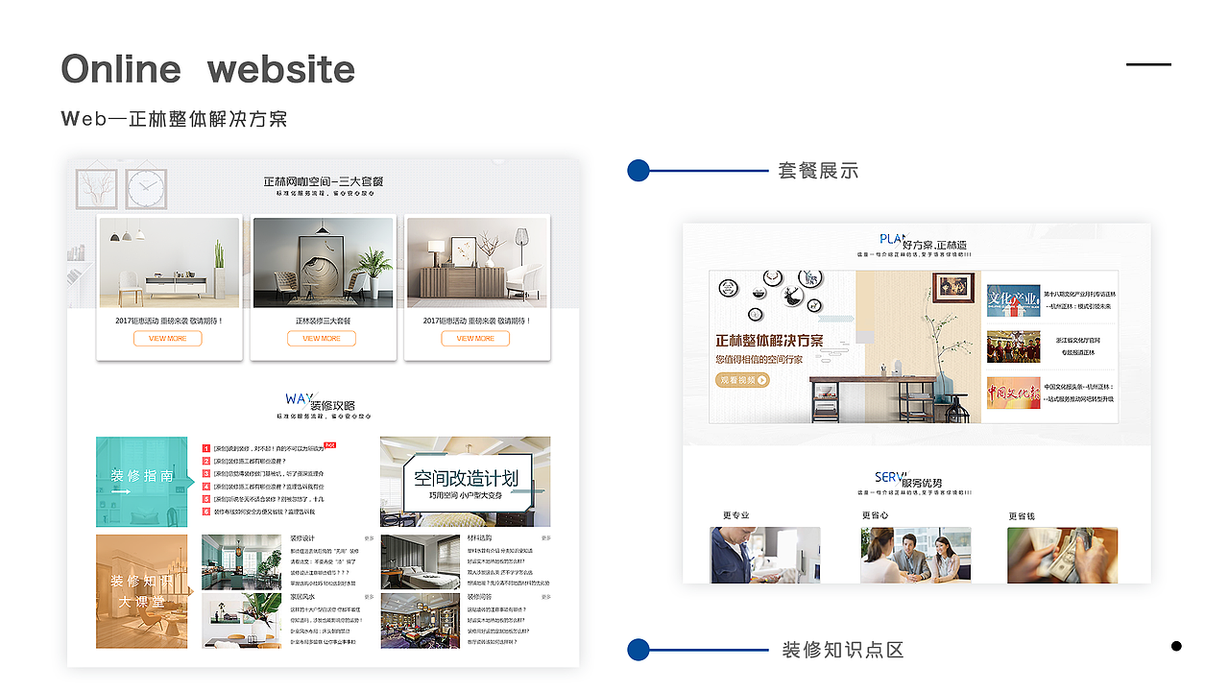The height and width of the screenshot is (691, 1229).
Task: Open the 空间改造计划 banner image
Action: (466, 482)
